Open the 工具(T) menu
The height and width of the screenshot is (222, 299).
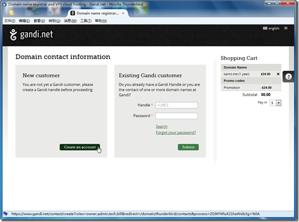[86, 21]
